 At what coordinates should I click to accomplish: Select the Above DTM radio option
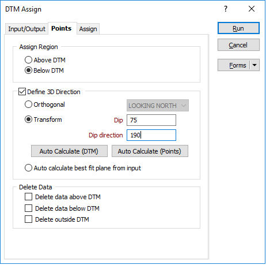[28, 60]
